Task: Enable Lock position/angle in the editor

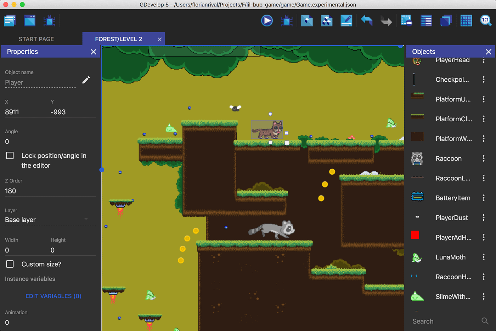Action: click(10, 155)
